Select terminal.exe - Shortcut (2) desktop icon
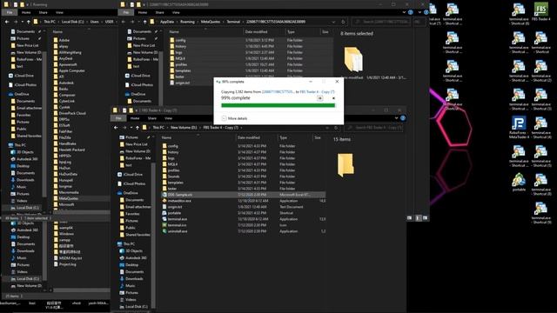This screenshot has width=557, height=313. pyautogui.click(x=541, y=70)
